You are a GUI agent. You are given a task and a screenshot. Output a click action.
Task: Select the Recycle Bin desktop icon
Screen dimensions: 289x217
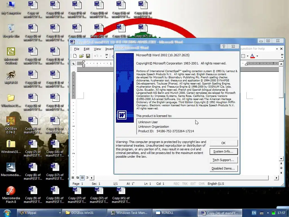11,31
